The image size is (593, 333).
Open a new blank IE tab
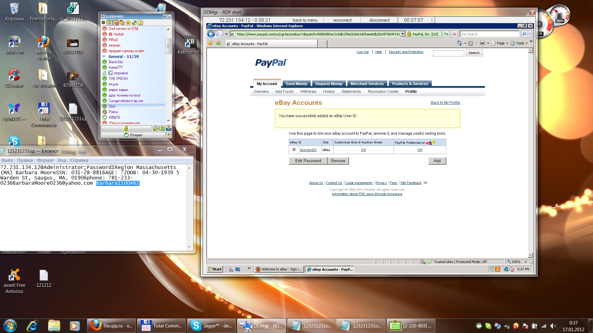click(x=323, y=44)
